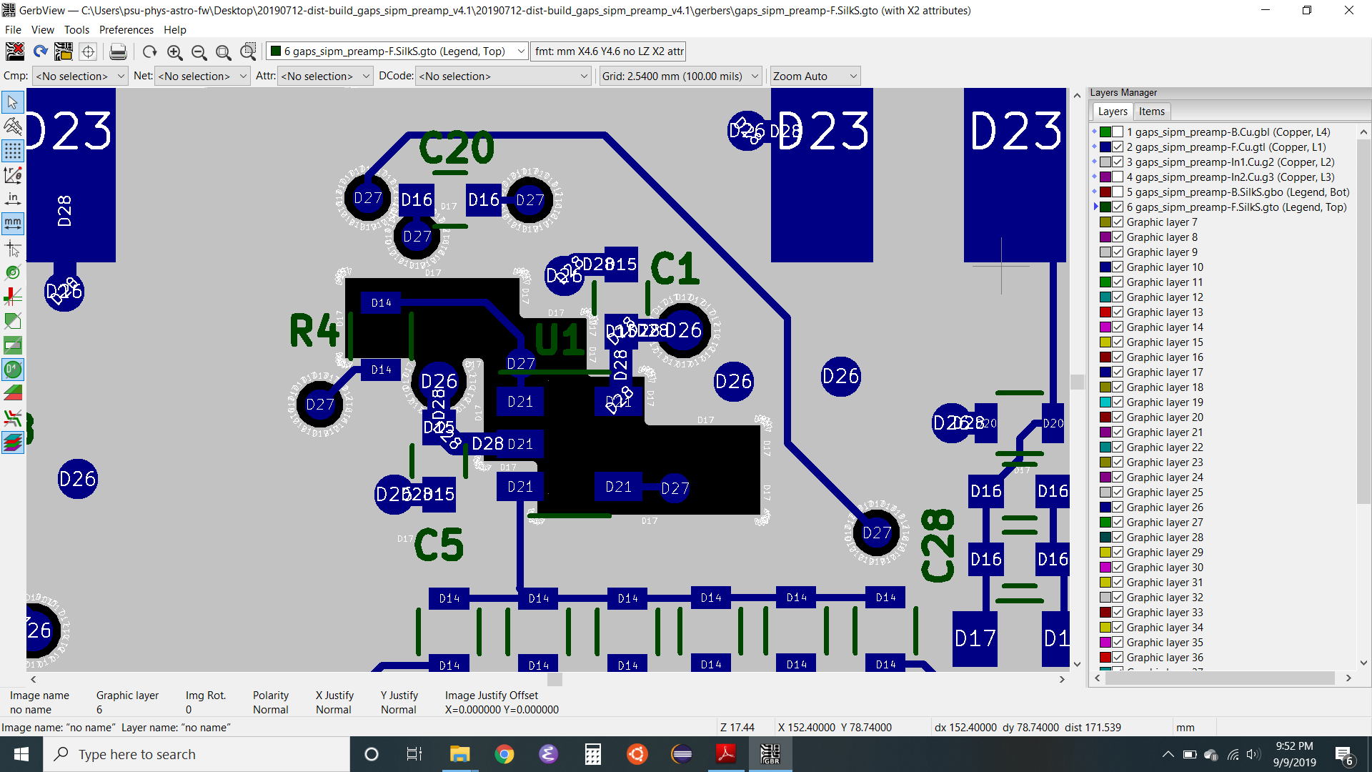Screen dimensions: 1372x772
Task: Select the measure tool with calipers icon
Action: [x=13, y=127]
